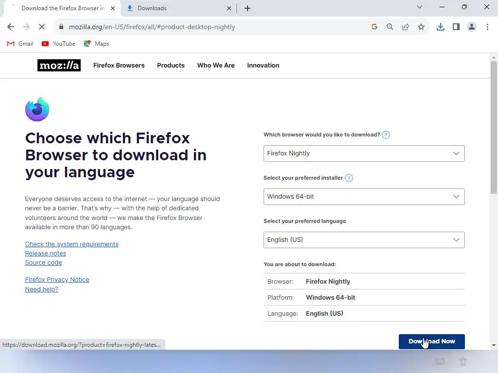Click the Mozilla logo
498x373 pixels.
(59, 66)
